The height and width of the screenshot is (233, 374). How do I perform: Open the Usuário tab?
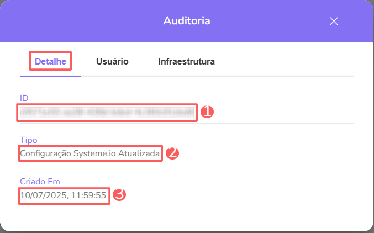click(x=112, y=61)
